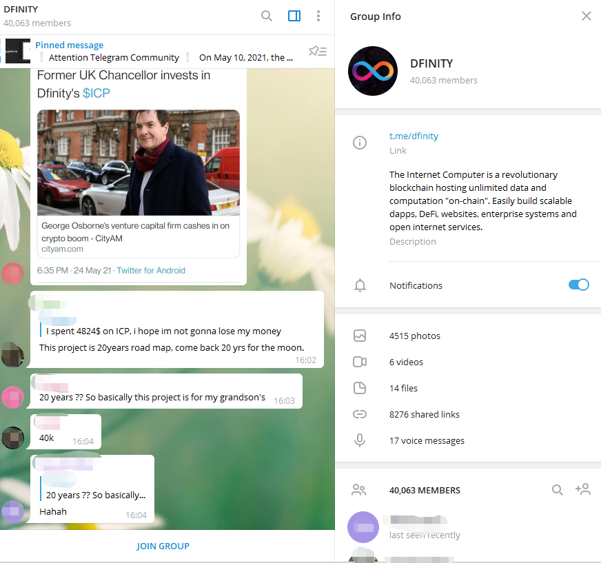Image resolution: width=601 pixels, height=563 pixels.
Task: Click the shared links chain icon
Action: pos(360,414)
